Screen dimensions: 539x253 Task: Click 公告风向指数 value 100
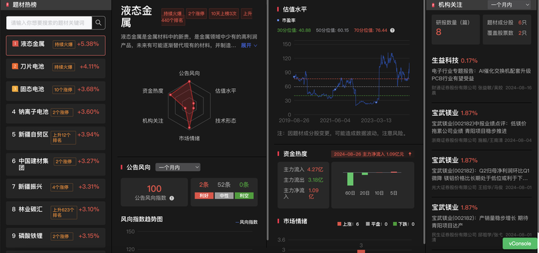tap(154, 188)
